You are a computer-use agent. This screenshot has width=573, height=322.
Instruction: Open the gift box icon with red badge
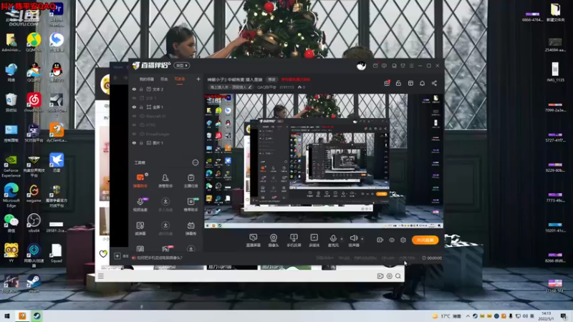[387, 83]
